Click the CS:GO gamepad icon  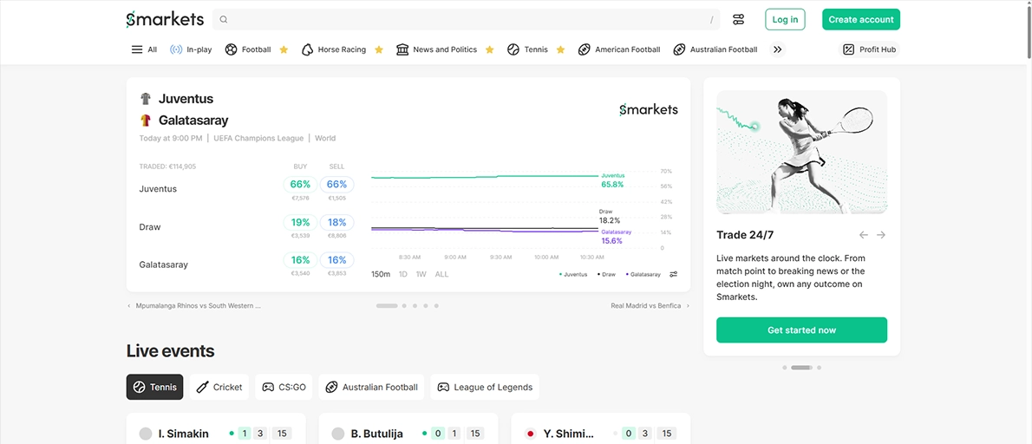(x=269, y=387)
